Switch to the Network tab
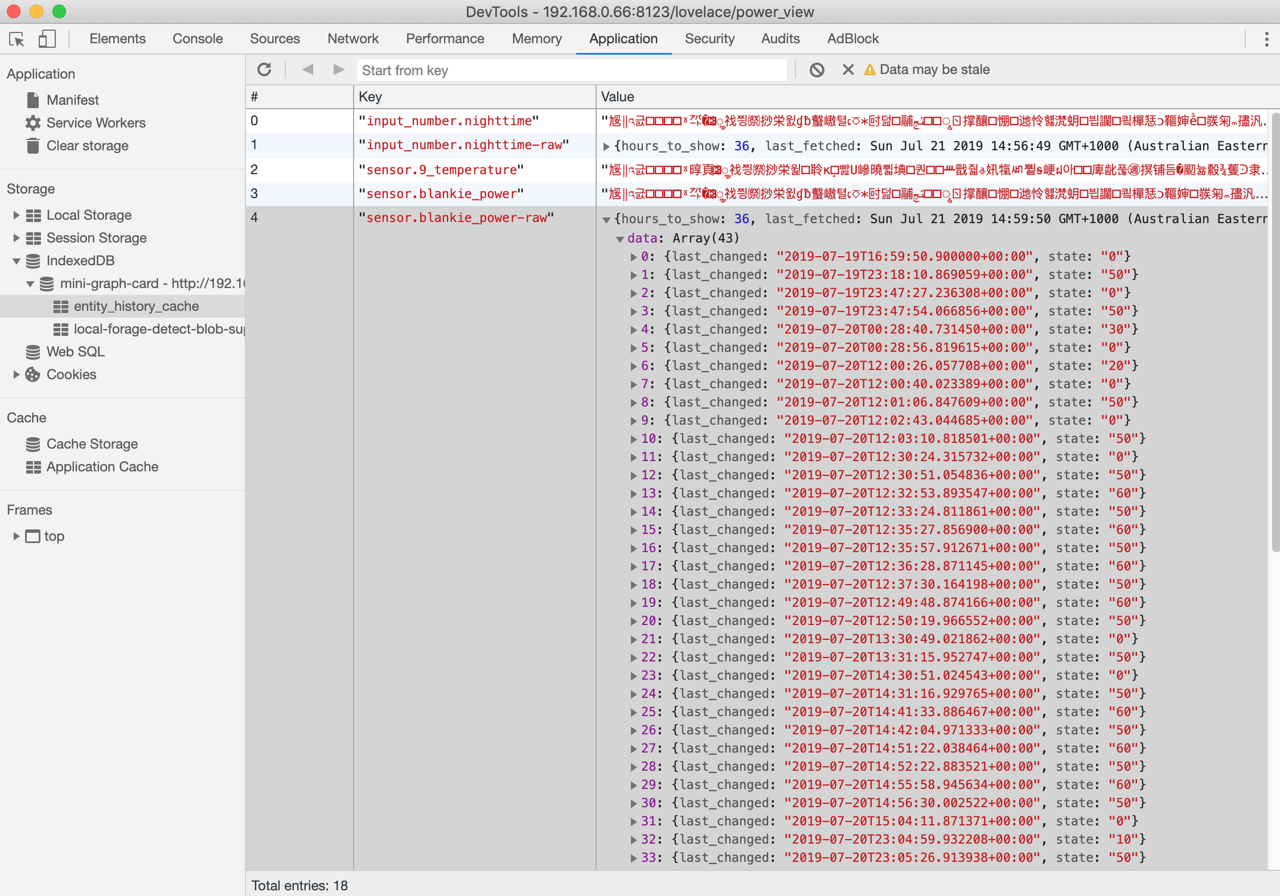This screenshot has height=896, width=1280. (353, 39)
